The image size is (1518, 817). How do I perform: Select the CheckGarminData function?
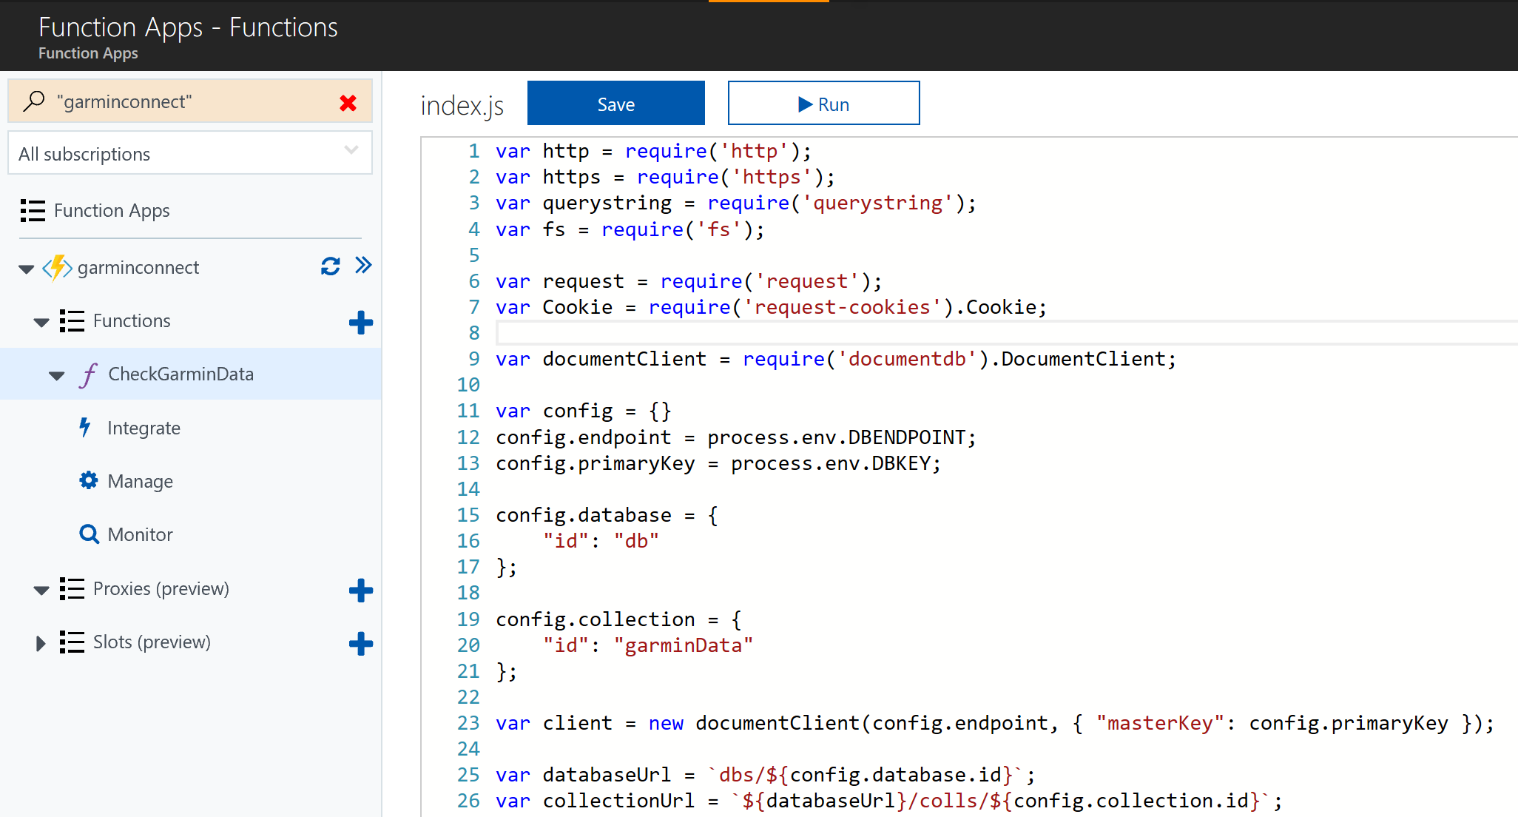point(181,374)
